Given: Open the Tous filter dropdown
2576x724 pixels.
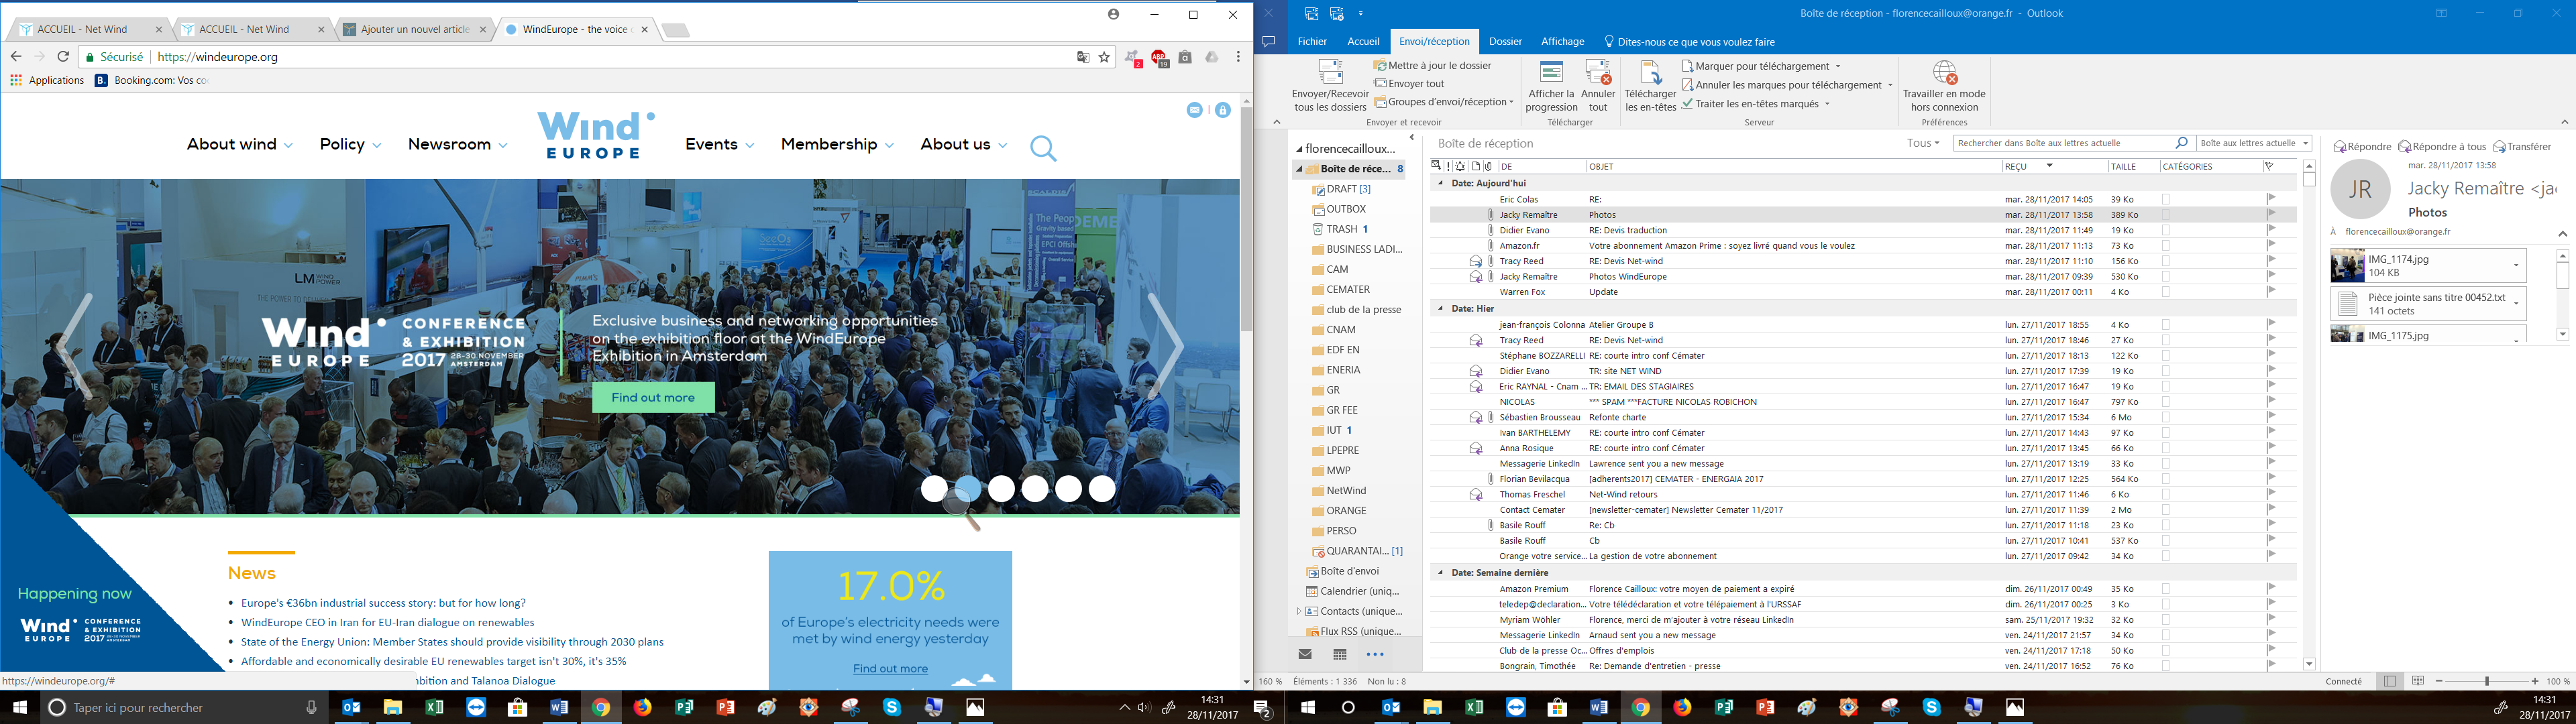Looking at the screenshot, I should coord(1922,143).
